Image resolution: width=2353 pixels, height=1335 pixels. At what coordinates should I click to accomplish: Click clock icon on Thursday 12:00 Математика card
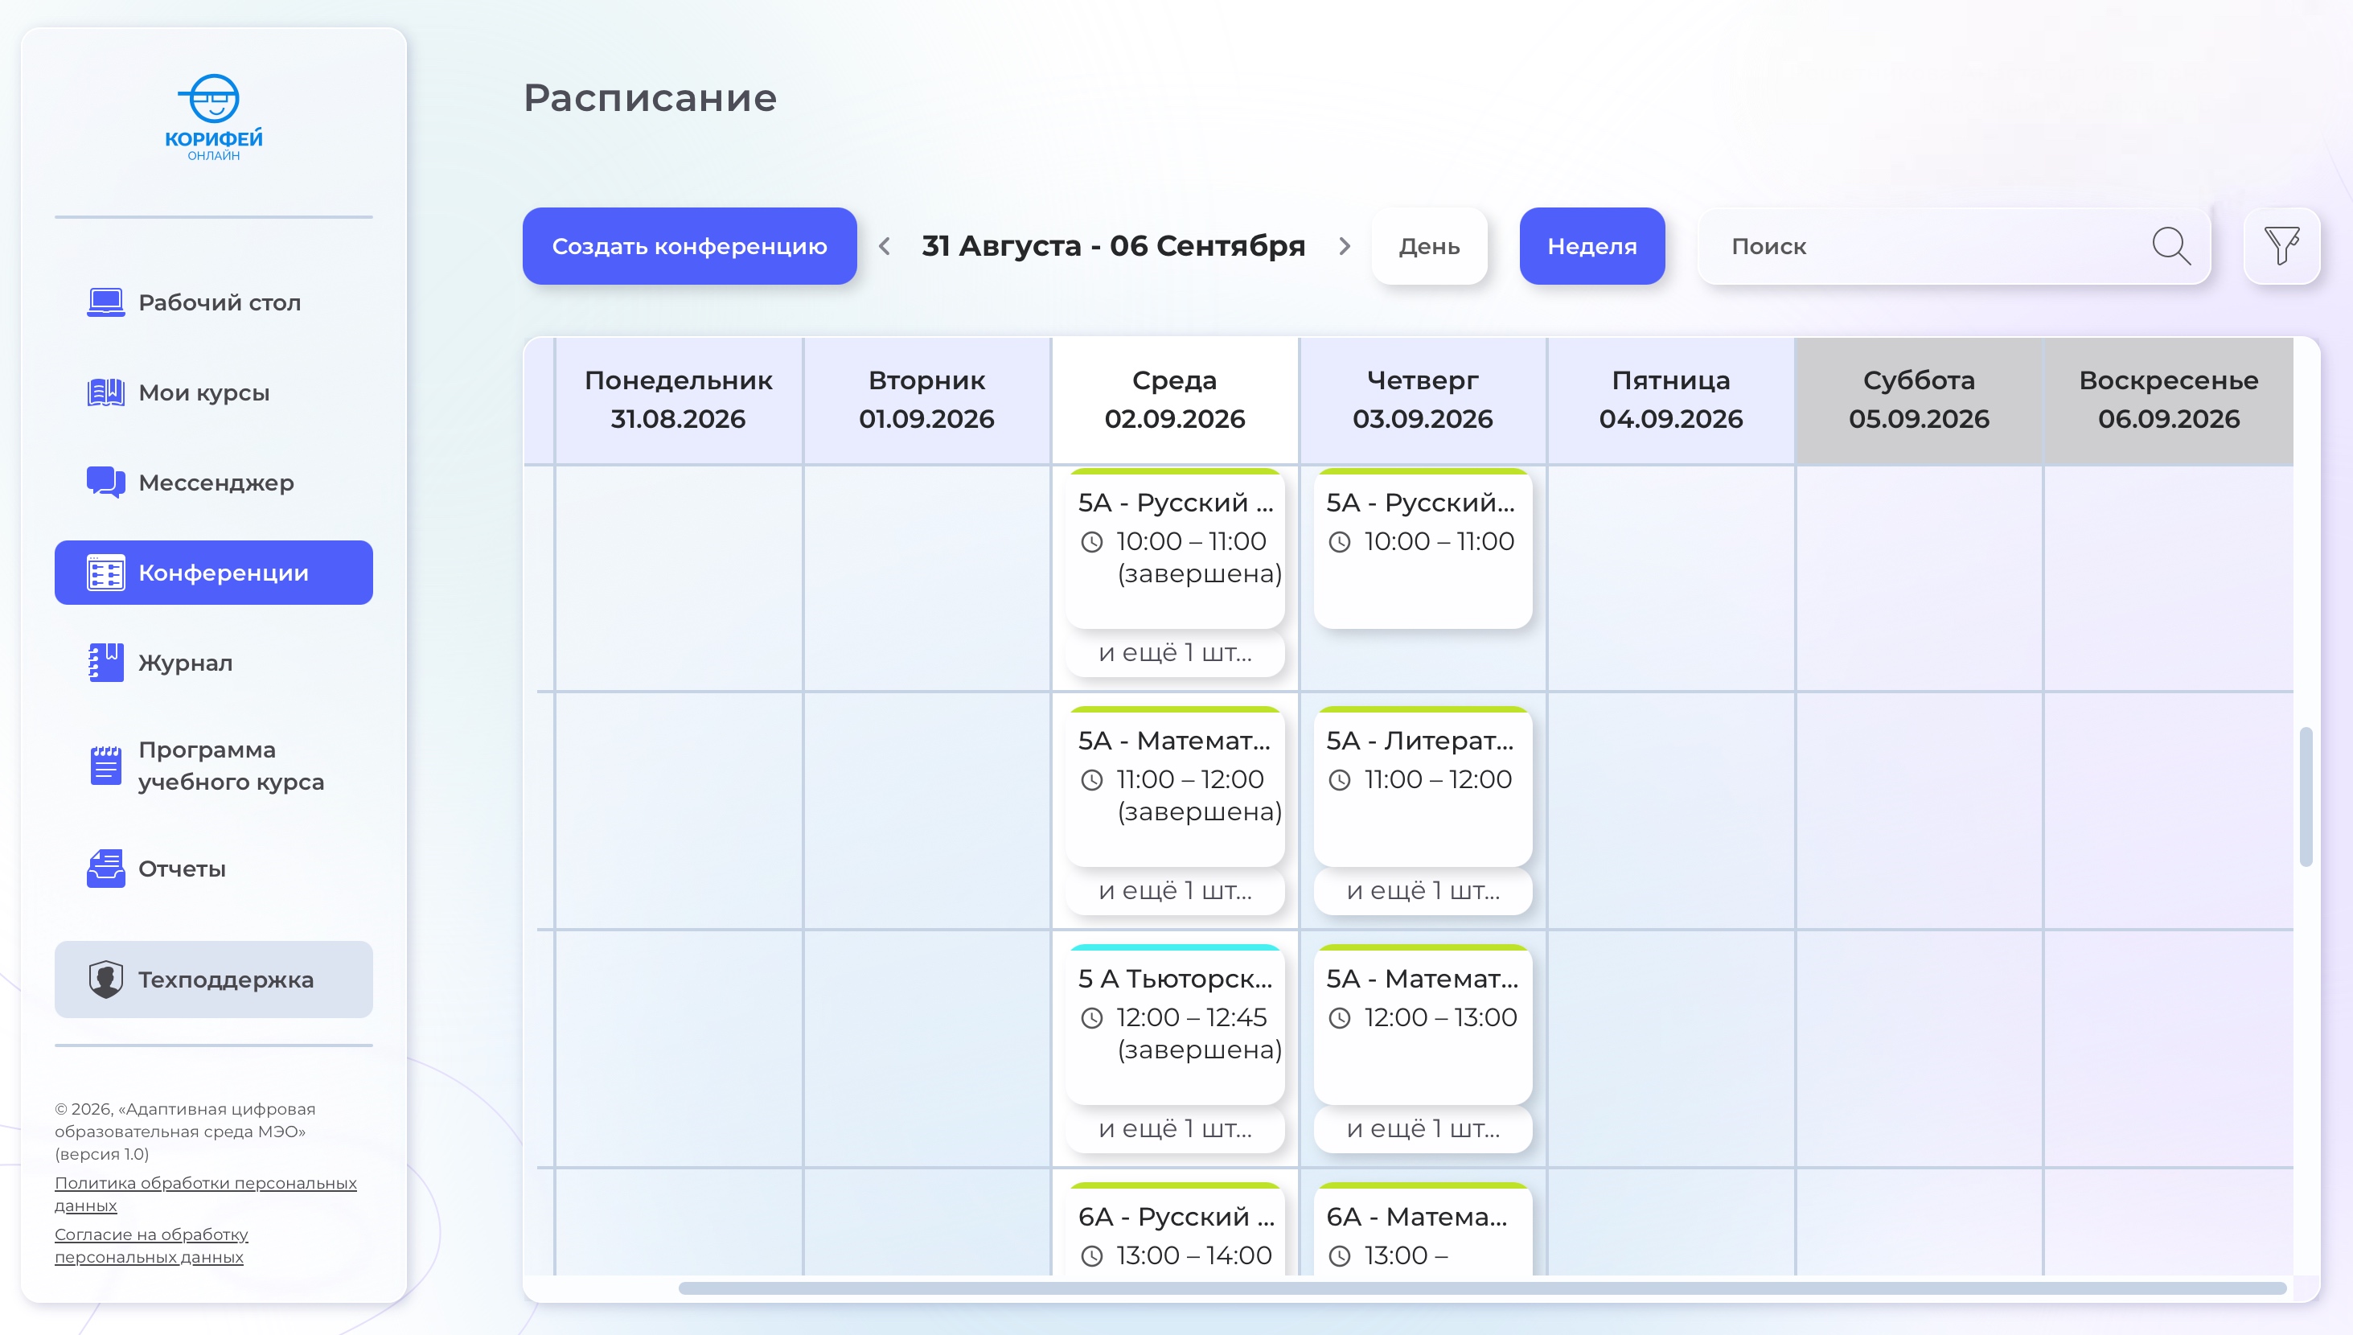click(x=1340, y=1019)
